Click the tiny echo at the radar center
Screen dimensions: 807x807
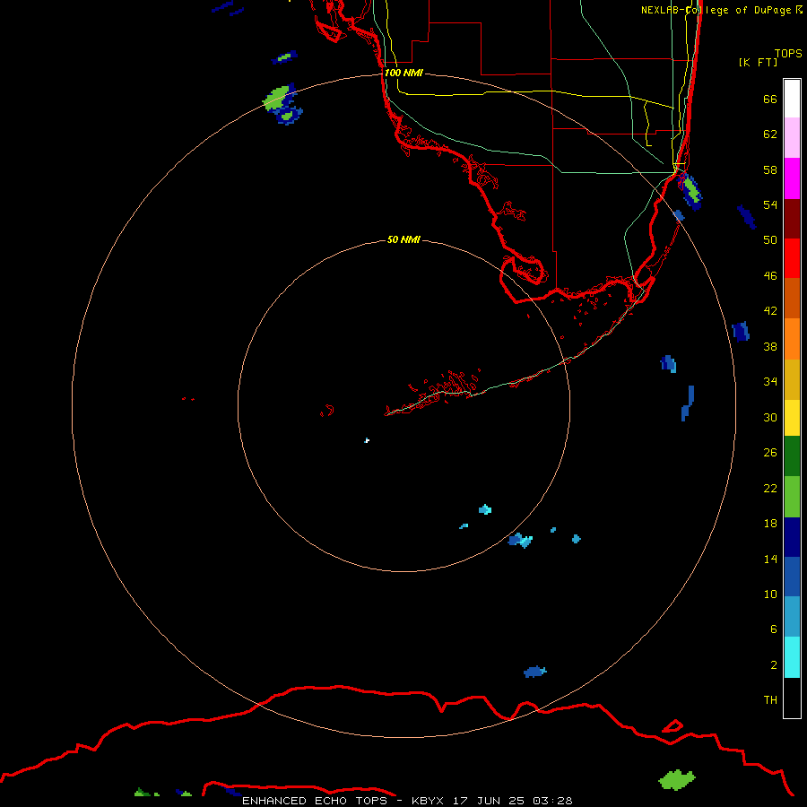pyautogui.click(x=367, y=440)
